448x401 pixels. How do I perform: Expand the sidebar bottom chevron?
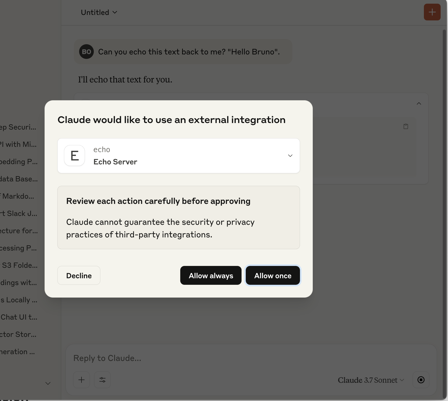click(x=48, y=383)
